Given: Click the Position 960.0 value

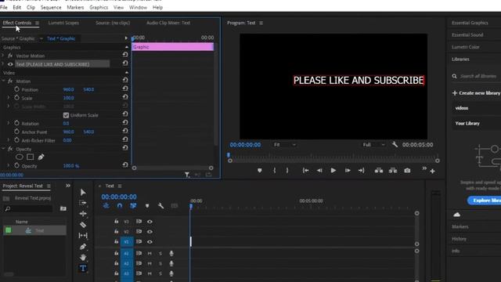Looking at the screenshot, I should pos(68,89).
